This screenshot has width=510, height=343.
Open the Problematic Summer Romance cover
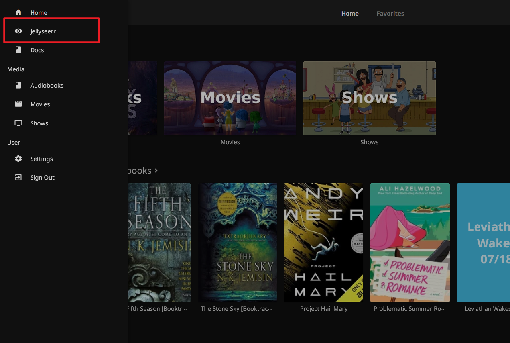point(410,242)
